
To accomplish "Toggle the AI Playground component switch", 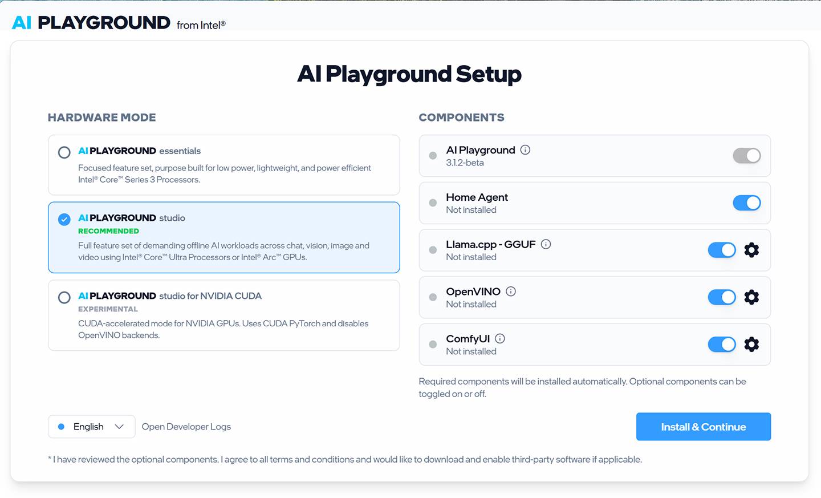I will point(747,156).
